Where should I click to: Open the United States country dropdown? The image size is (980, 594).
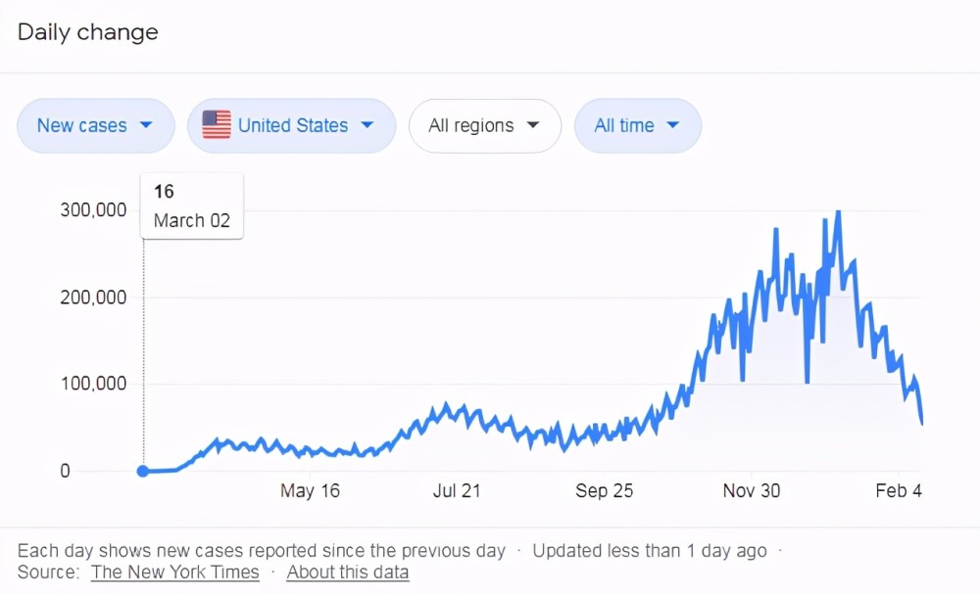[291, 125]
